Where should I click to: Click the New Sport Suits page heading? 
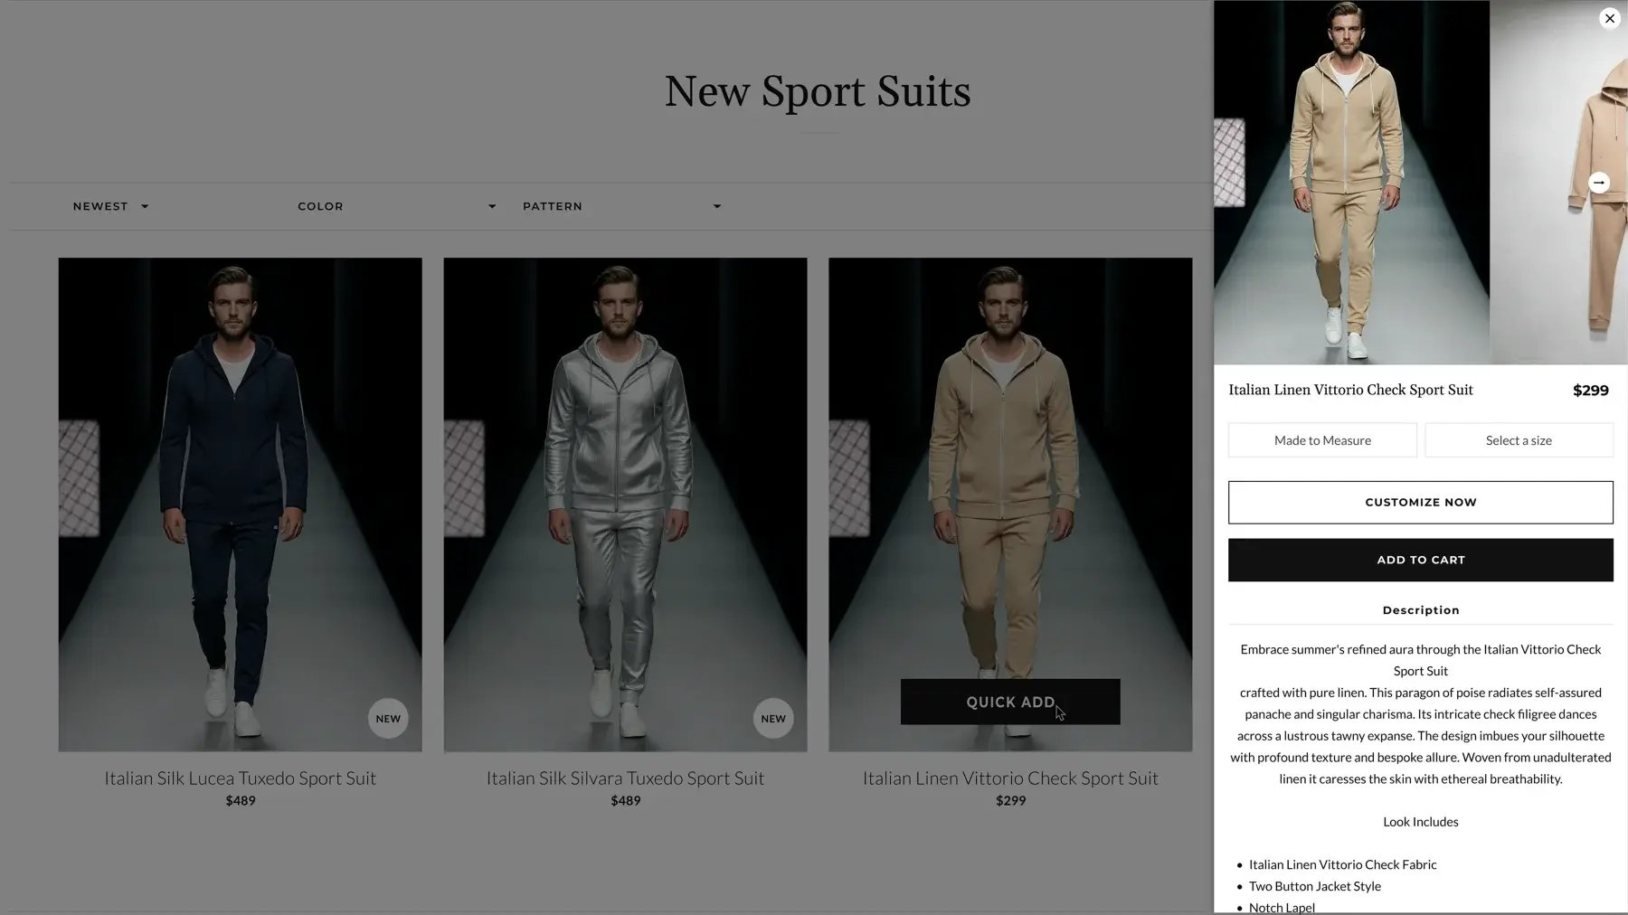tap(818, 91)
